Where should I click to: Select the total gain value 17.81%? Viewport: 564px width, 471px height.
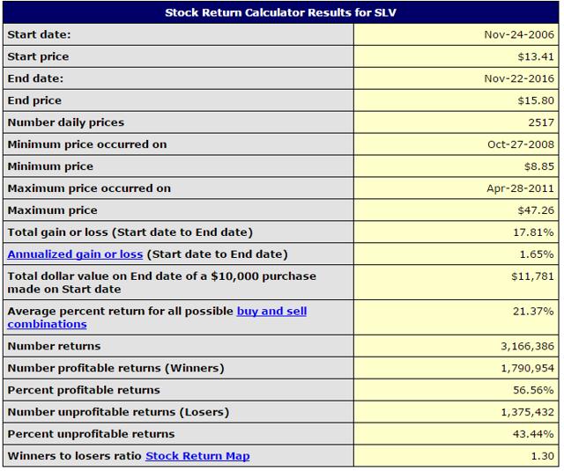533,232
